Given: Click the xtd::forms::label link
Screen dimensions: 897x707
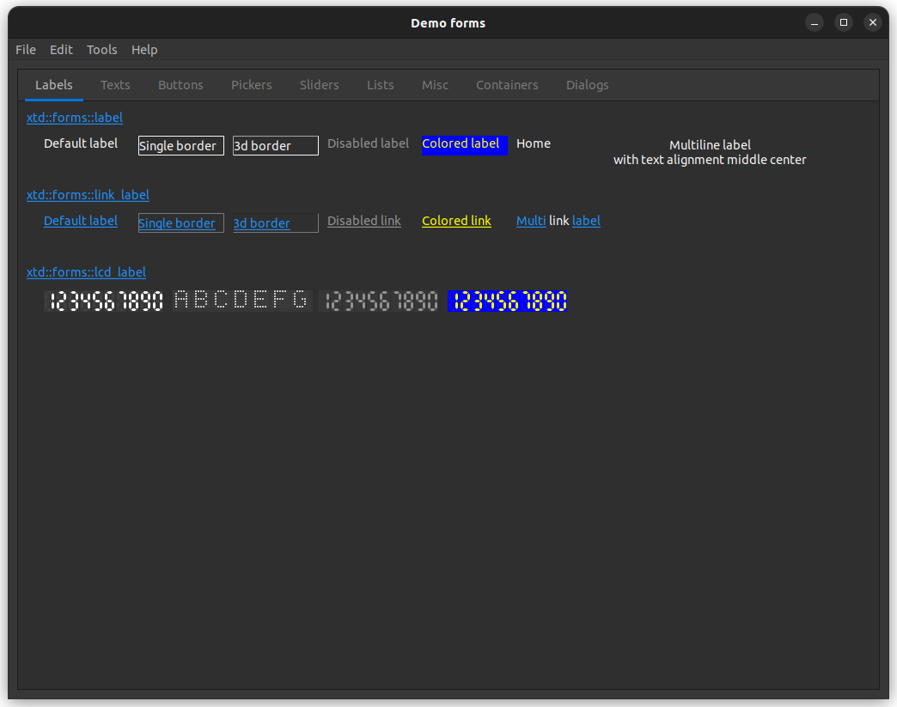Looking at the screenshot, I should coord(75,118).
